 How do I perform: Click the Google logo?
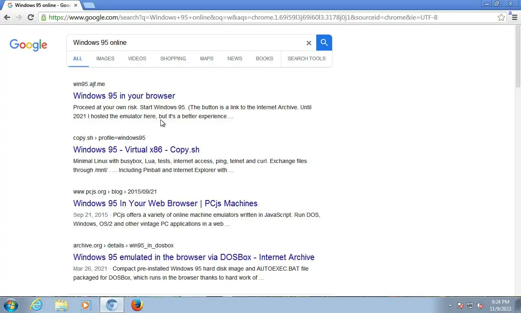tap(28, 44)
